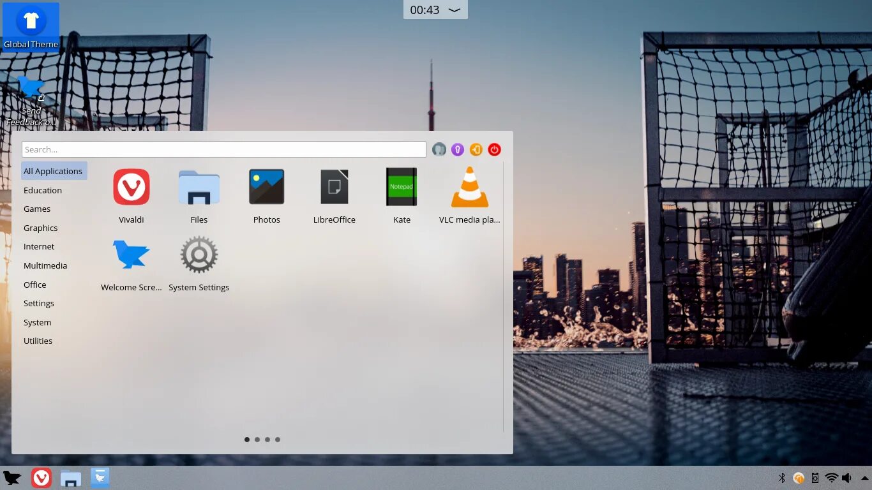Adjust volume via the speaker tray icon
The height and width of the screenshot is (490, 872).
[x=846, y=477]
